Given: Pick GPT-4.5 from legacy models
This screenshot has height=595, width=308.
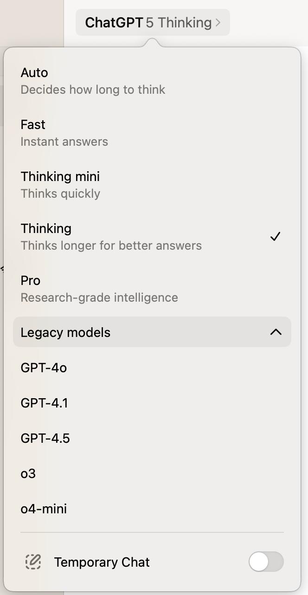Looking at the screenshot, I should [x=45, y=439].
